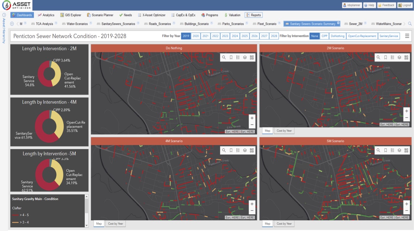
Task: Toggle the OpenCut-Replacement intervention filter
Action: pyautogui.click(x=362, y=36)
